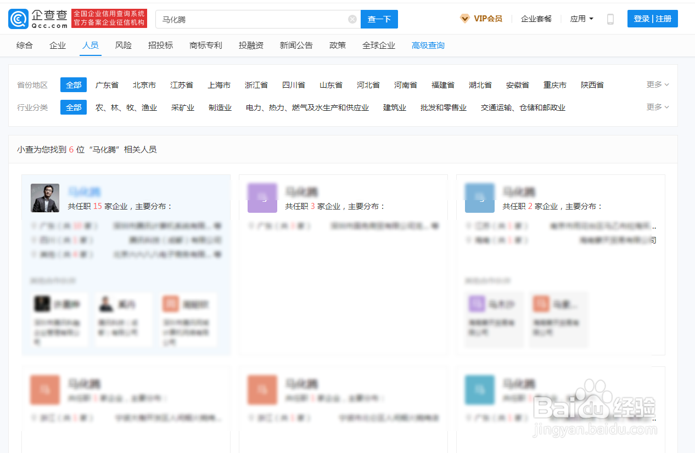Click the teal avatar of the third 马化腾 result

click(x=480, y=198)
